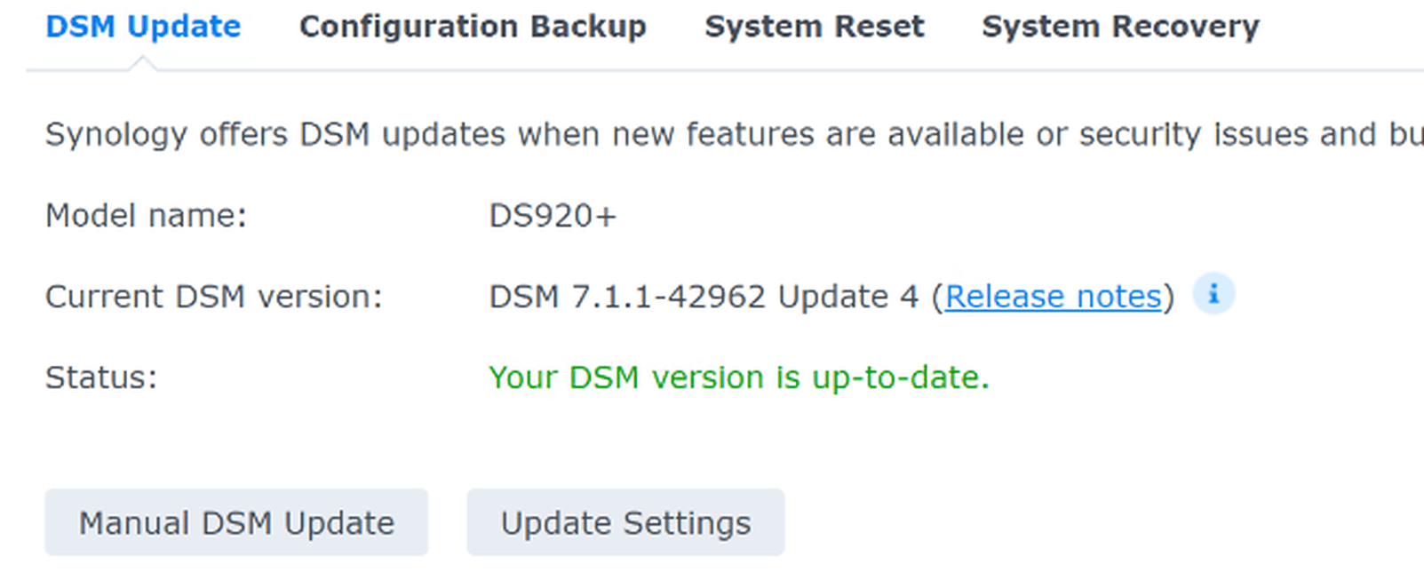
Task: Click the Model name label
Action: point(146,216)
